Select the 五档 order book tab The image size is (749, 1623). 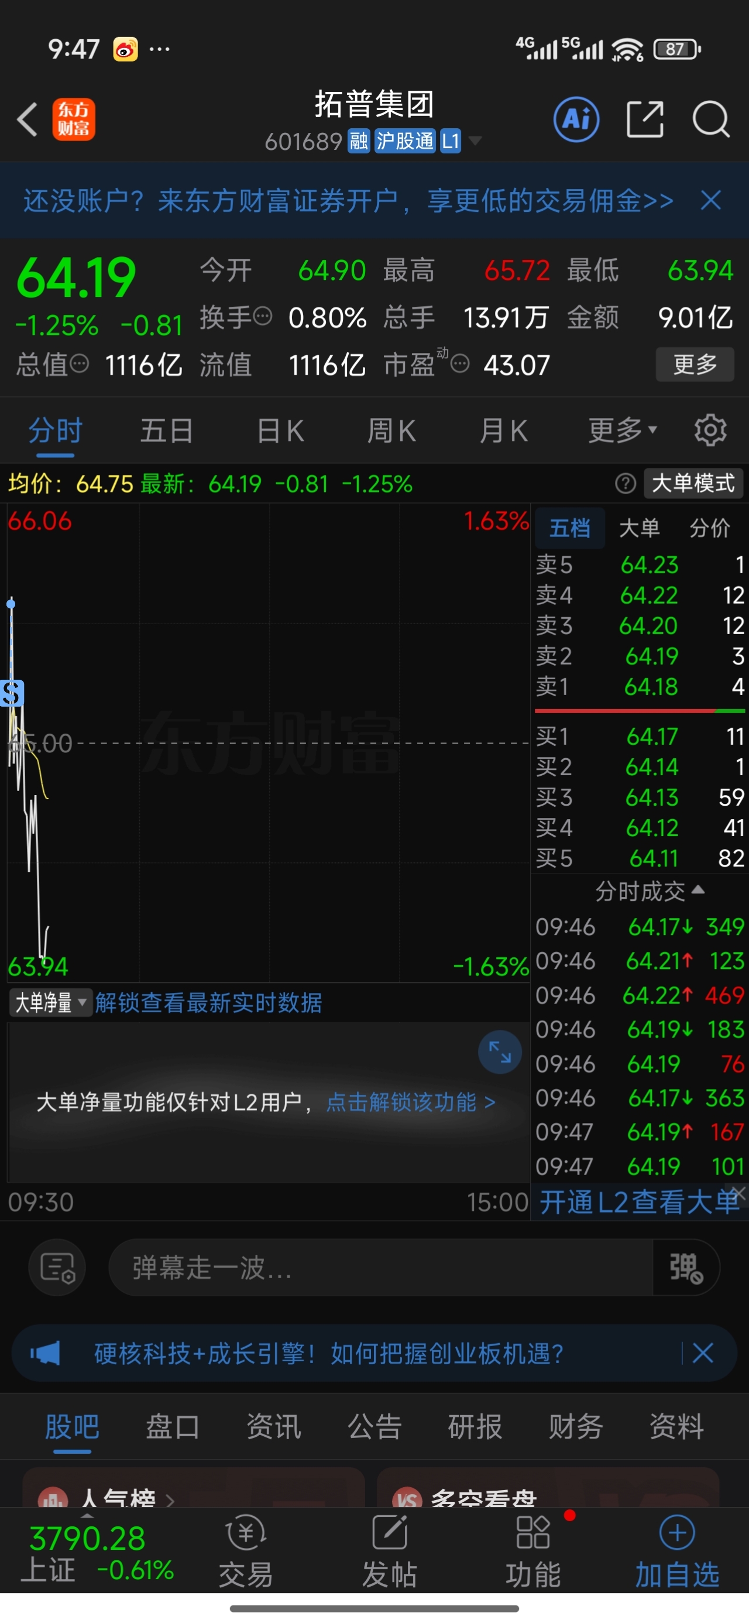pos(569,528)
